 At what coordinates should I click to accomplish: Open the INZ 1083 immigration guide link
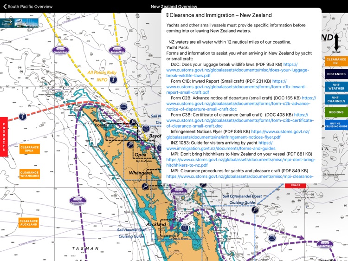click(221, 145)
